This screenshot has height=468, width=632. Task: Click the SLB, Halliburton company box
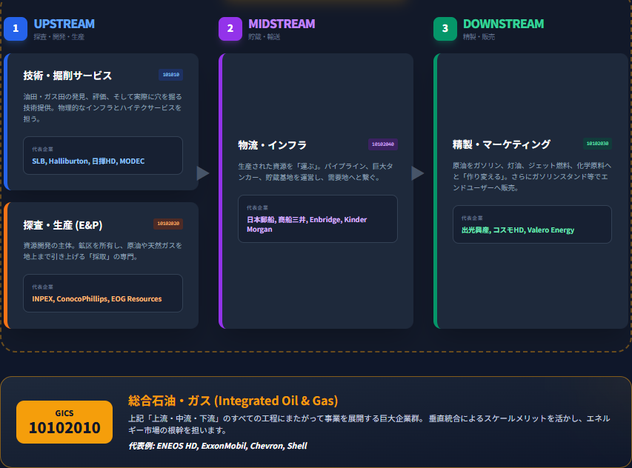[x=103, y=156]
